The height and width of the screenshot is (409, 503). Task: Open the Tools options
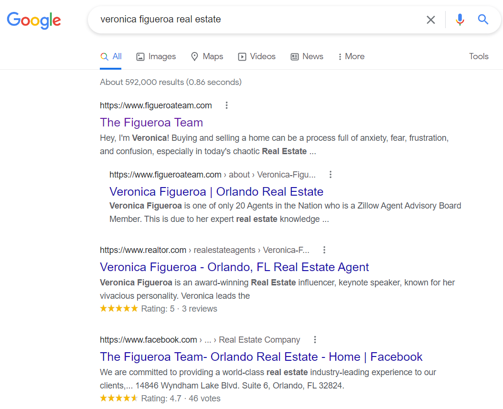(478, 56)
